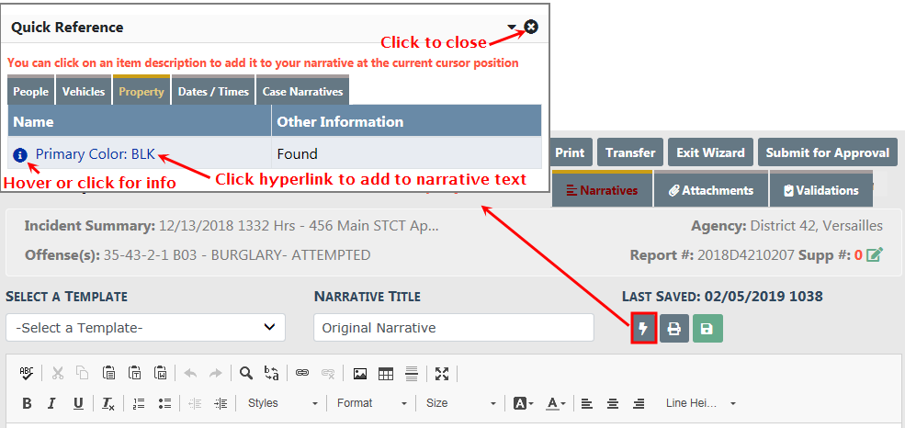Maximize the editor with the fullscreen icon

[442, 373]
